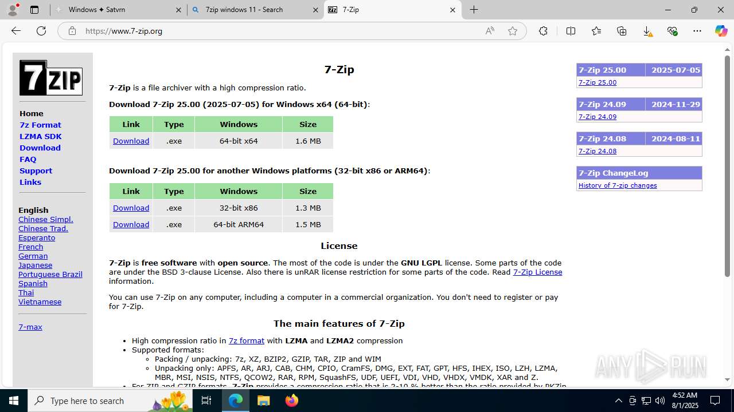Open LZMA SDK sidebar link
The height and width of the screenshot is (412, 734).
point(40,136)
